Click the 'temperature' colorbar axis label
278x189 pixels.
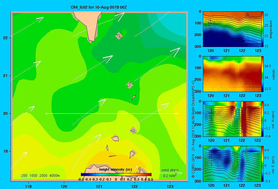(x=271, y=29)
